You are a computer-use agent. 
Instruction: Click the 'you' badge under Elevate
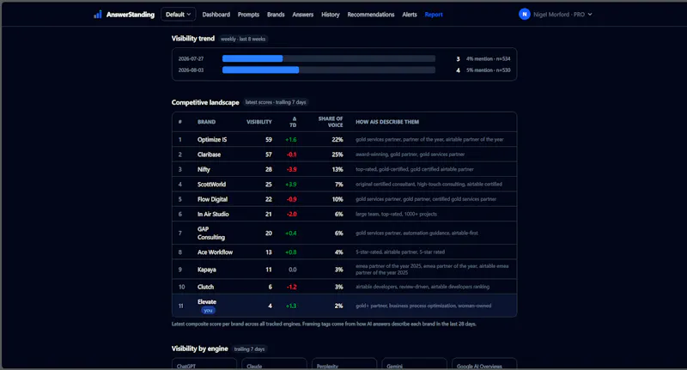208,311
